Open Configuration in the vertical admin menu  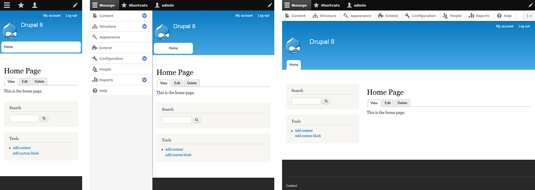[111, 58]
